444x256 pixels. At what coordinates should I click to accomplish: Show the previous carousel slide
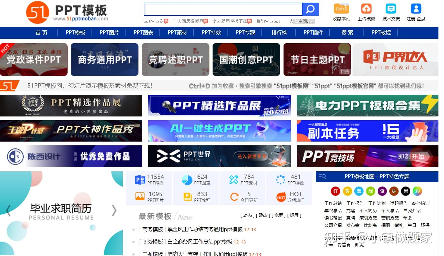coord(8,210)
